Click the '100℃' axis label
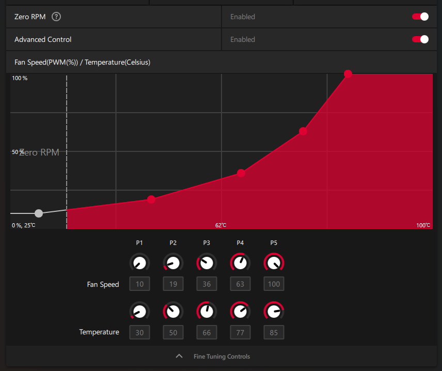Image resolution: width=442 pixels, height=371 pixels. 423,225
